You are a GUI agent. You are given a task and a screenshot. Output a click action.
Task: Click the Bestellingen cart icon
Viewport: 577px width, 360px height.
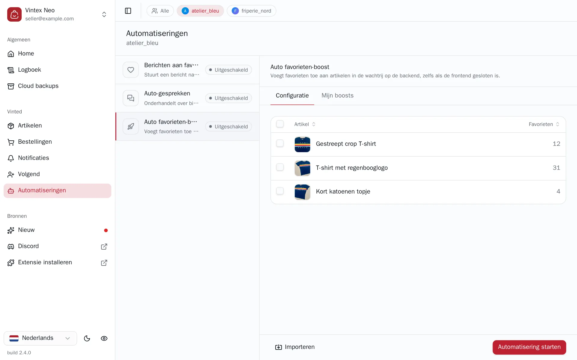pos(11,142)
